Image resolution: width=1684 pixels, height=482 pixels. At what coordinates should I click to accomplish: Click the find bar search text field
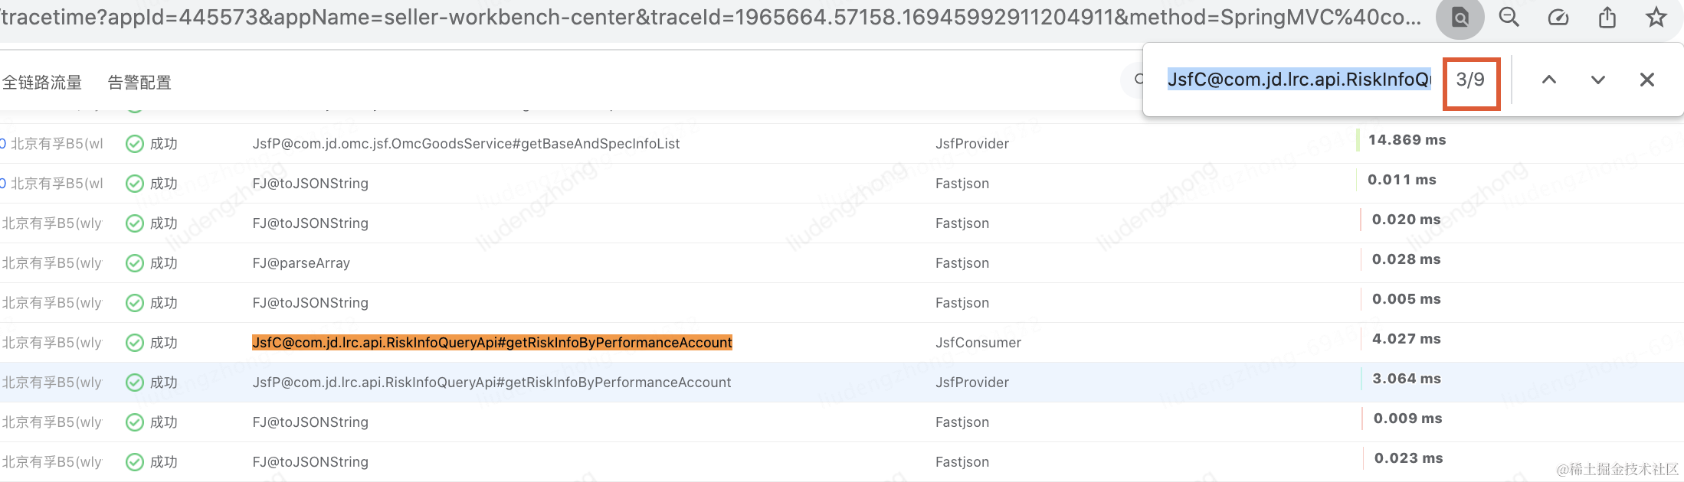coord(1299,80)
